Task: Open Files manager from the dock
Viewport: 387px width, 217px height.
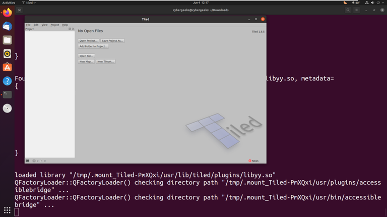Action: point(7,40)
